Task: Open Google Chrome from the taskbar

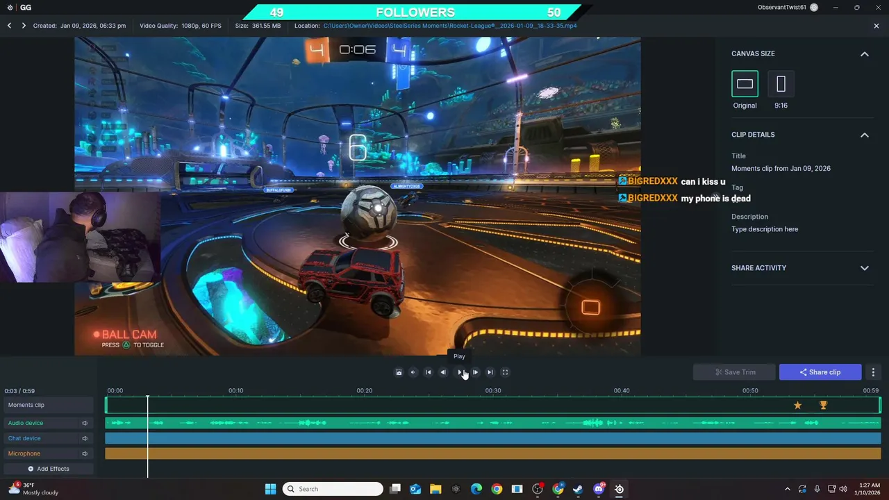Action: (x=497, y=489)
